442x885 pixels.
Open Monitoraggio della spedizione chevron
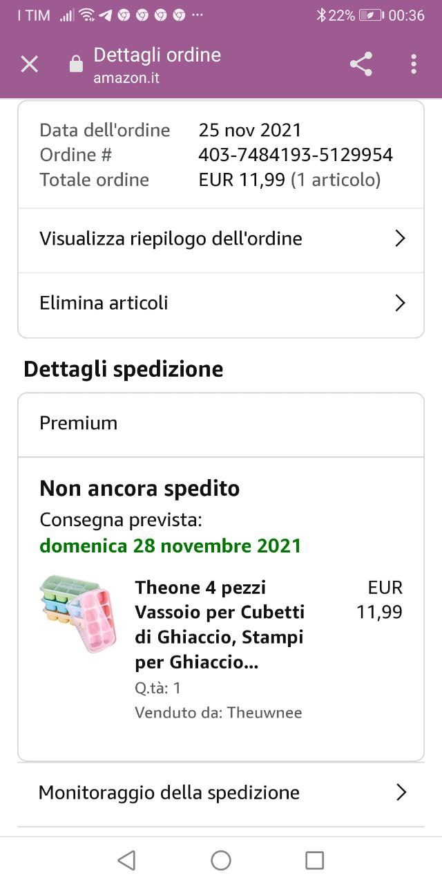click(401, 792)
